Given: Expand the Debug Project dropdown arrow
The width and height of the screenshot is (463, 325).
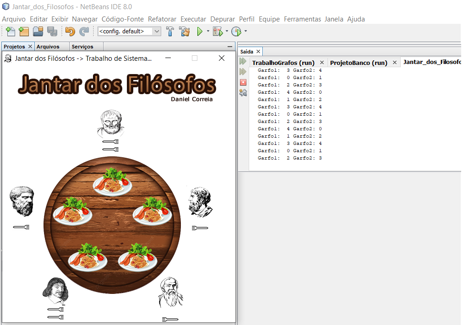Looking at the screenshot, I should click(x=227, y=31).
